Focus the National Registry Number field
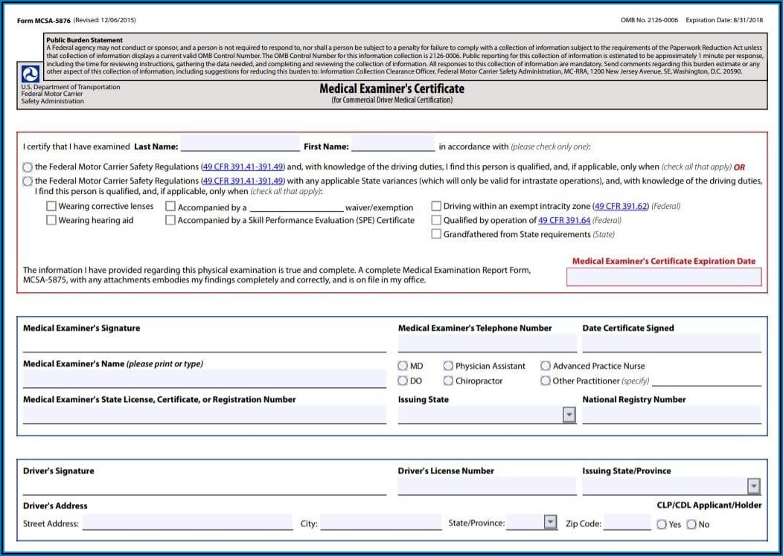The image size is (783, 556). tap(671, 415)
